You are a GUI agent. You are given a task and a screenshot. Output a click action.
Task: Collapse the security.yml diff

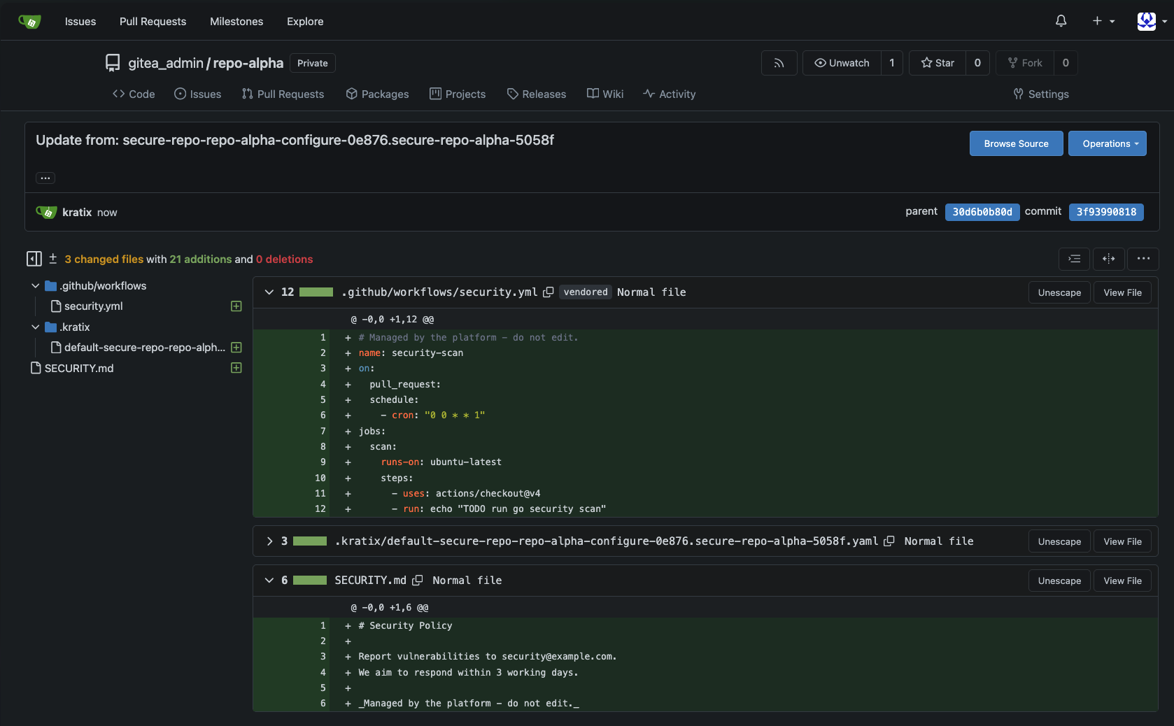[x=269, y=292]
